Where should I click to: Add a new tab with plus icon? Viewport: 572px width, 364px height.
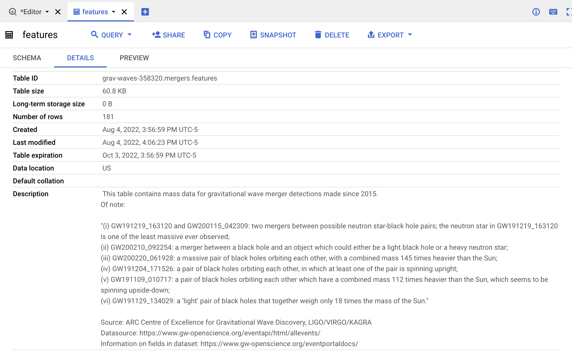tap(145, 12)
